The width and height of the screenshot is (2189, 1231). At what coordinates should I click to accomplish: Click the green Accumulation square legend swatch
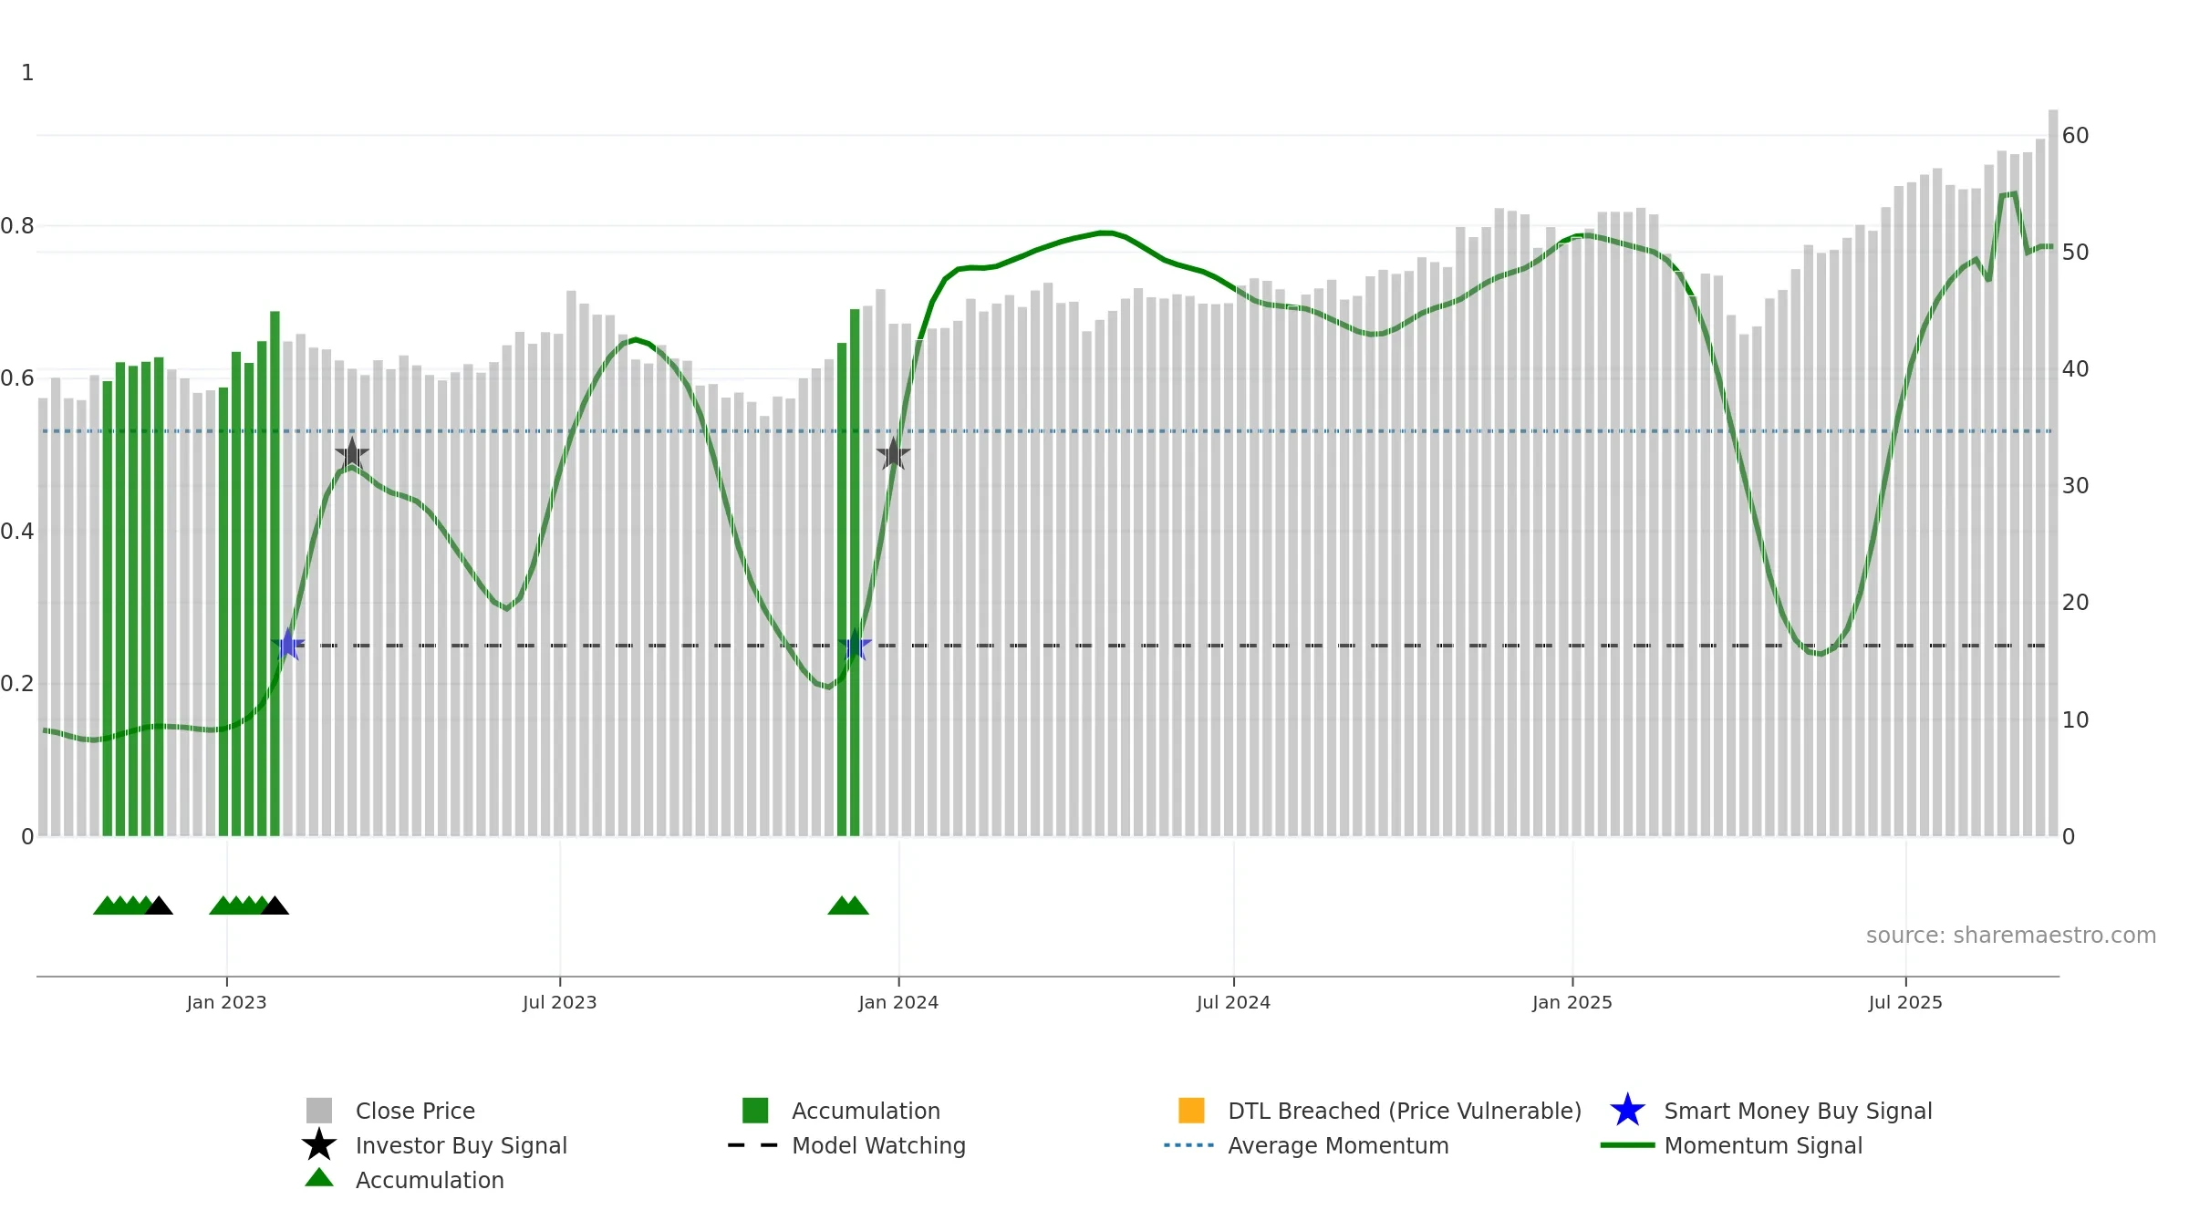pos(755,1111)
